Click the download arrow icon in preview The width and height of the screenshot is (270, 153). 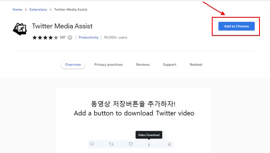click(x=149, y=145)
